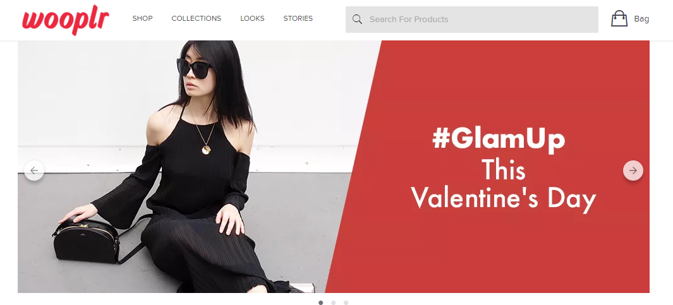This screenshot has height=305, width=673.
Task: Jump to the third carousel dot
Action: 346,303
